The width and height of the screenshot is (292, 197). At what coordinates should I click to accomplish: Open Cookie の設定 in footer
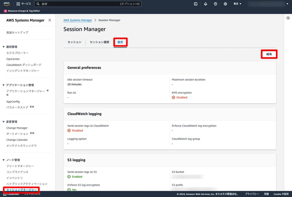click(x=281, y=194)
